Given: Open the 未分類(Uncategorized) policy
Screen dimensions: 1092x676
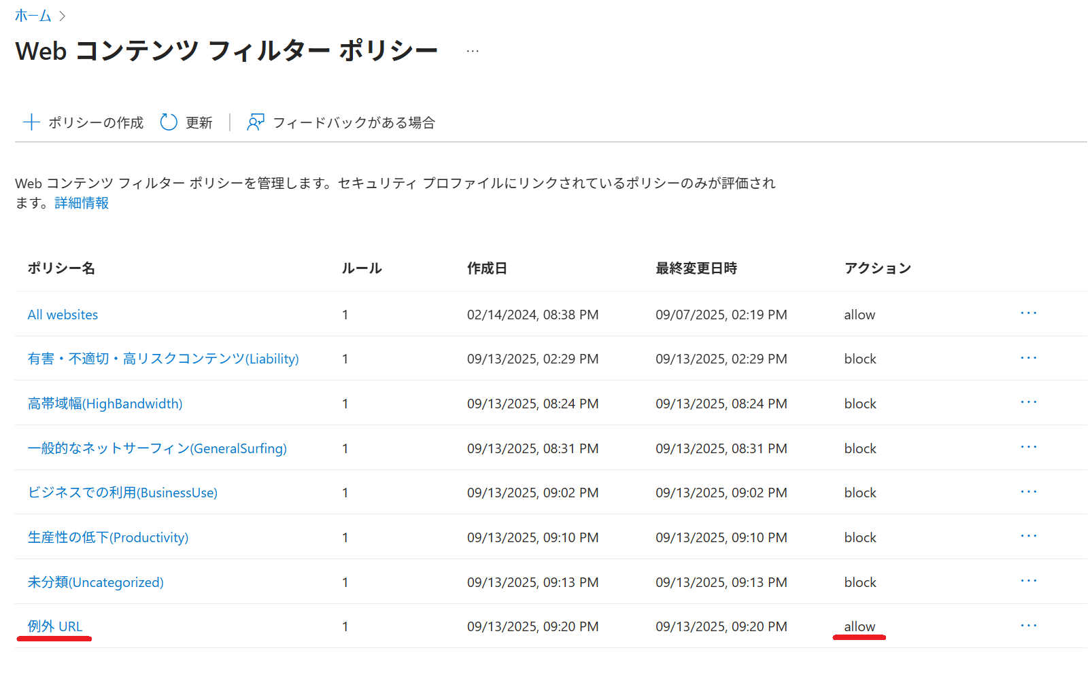Looking at the screenshot, I should point(95,582).
